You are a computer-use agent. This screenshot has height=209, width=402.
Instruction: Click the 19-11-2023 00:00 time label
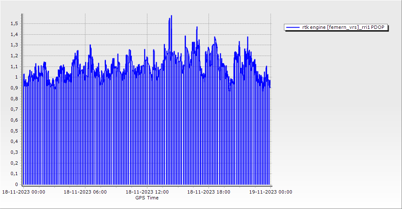(271, 192)
